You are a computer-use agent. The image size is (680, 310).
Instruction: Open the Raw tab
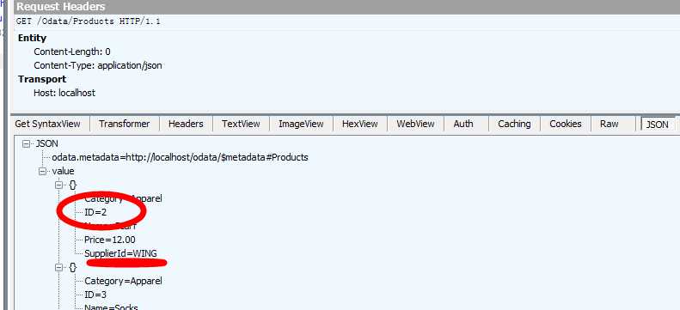[x=609, y=124]
